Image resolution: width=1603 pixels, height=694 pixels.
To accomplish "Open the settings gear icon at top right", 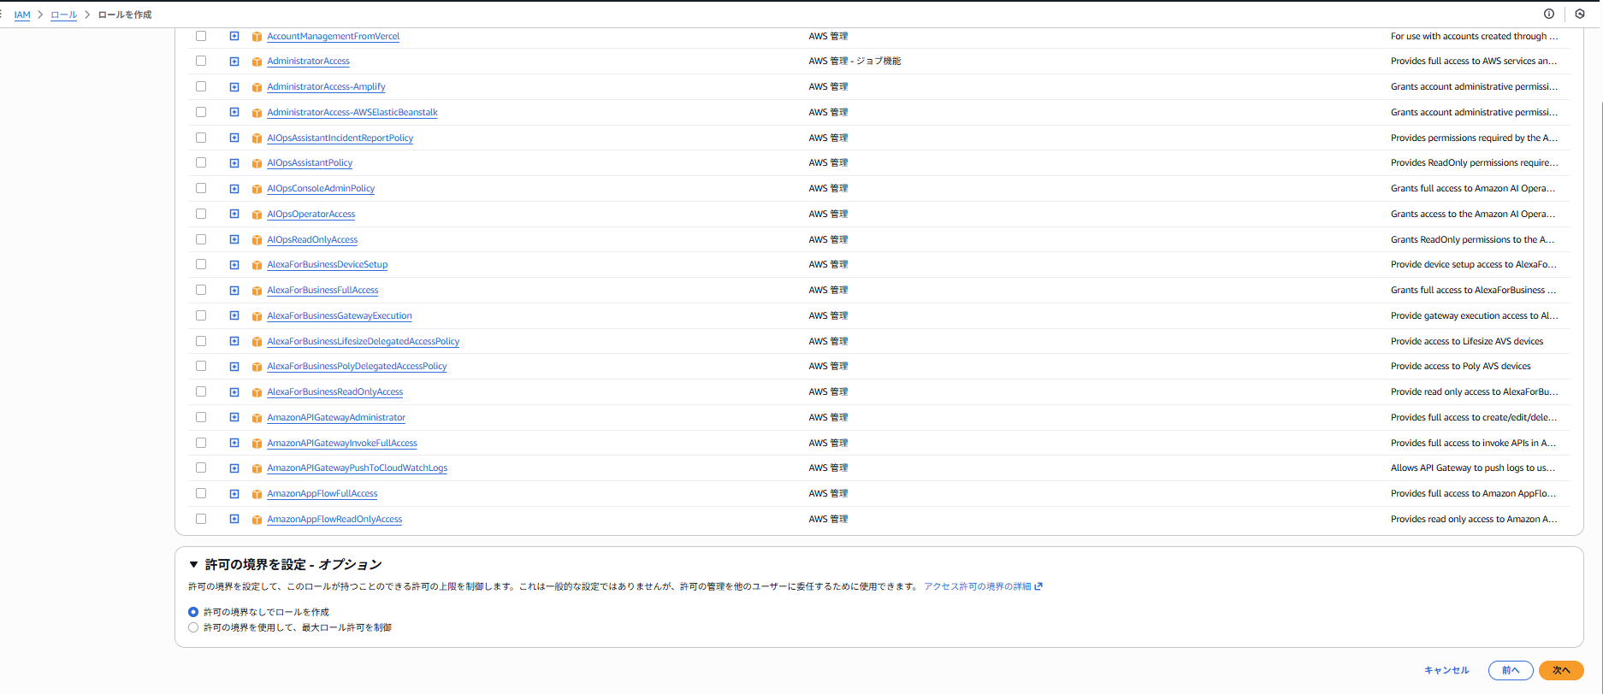I will [x=1580, y=14].
